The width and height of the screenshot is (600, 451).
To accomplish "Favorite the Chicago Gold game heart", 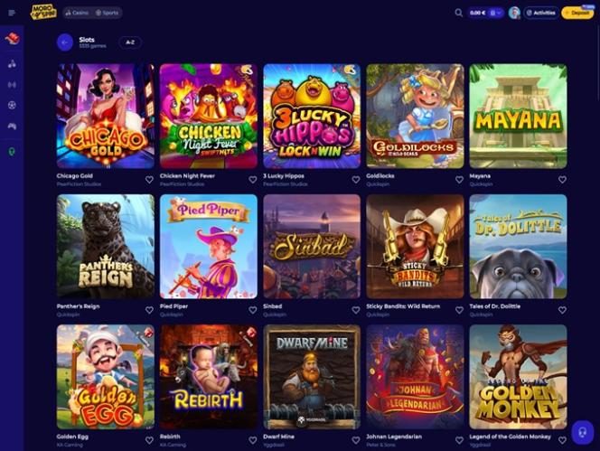I will pos(149,180).
